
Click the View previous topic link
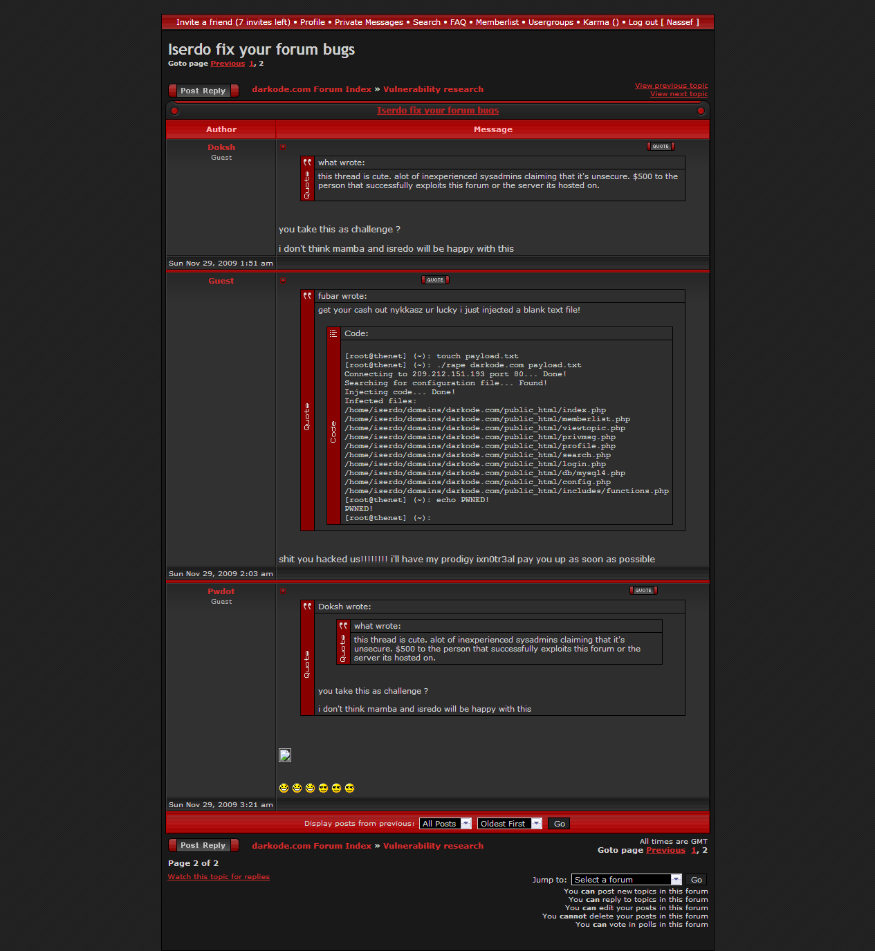[671, 86]
